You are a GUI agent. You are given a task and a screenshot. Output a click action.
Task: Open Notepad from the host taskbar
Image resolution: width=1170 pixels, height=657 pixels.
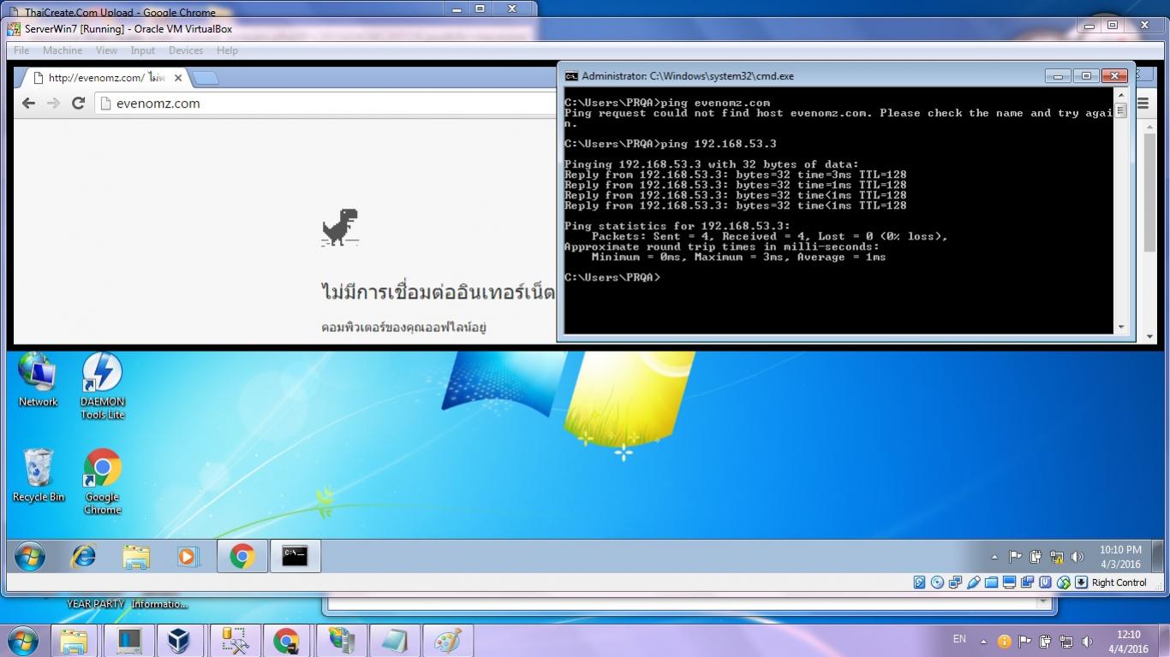point(394,641)
